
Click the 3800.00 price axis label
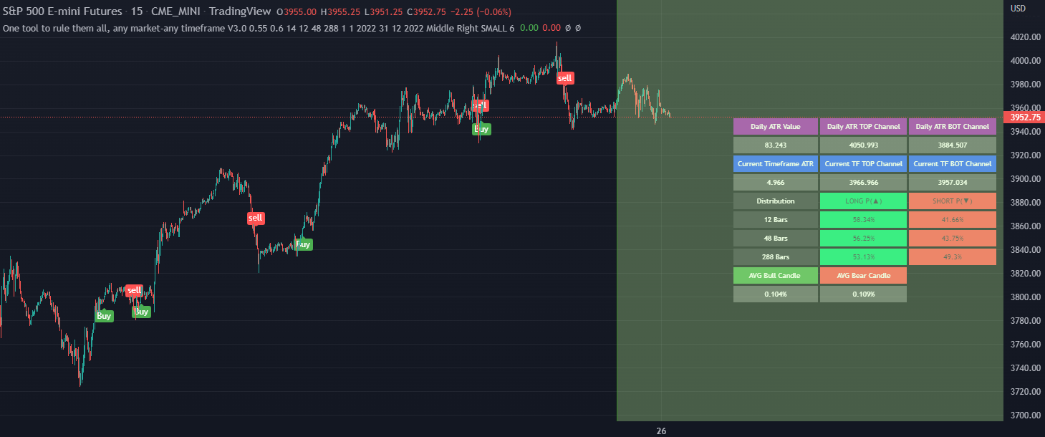[x=1025, y=297]
